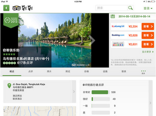
Task: Expand the 登录 login dropdown
Action: (148, 8)
